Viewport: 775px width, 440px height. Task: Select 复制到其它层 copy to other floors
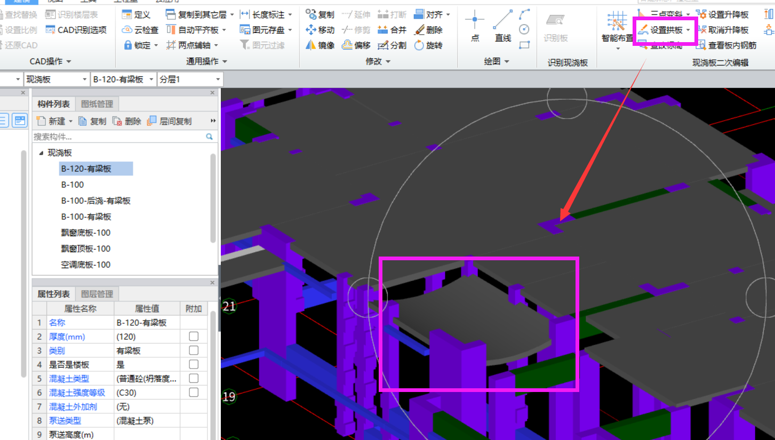pyautogui.click(x=196, y=14)
